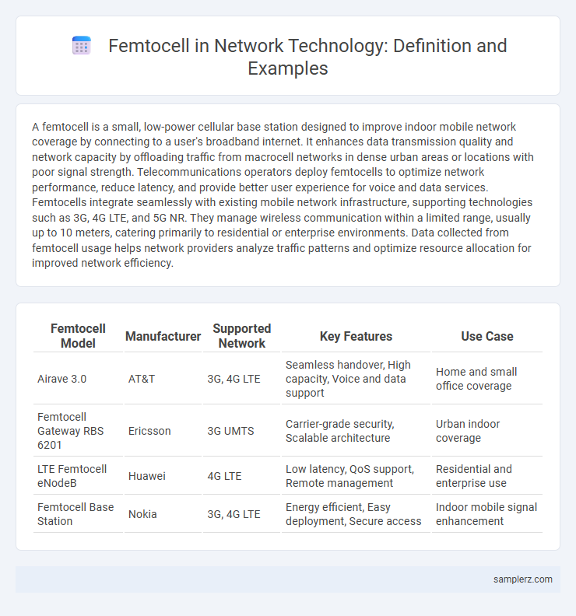This screenshot has width=576, height=616.
Task: Click the 'Urban indoor coverage' cell
Action: (x=487, y=431)
